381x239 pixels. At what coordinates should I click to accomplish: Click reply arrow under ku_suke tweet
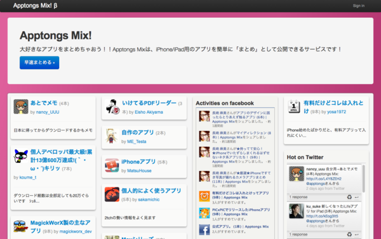(x=356, y=235)
